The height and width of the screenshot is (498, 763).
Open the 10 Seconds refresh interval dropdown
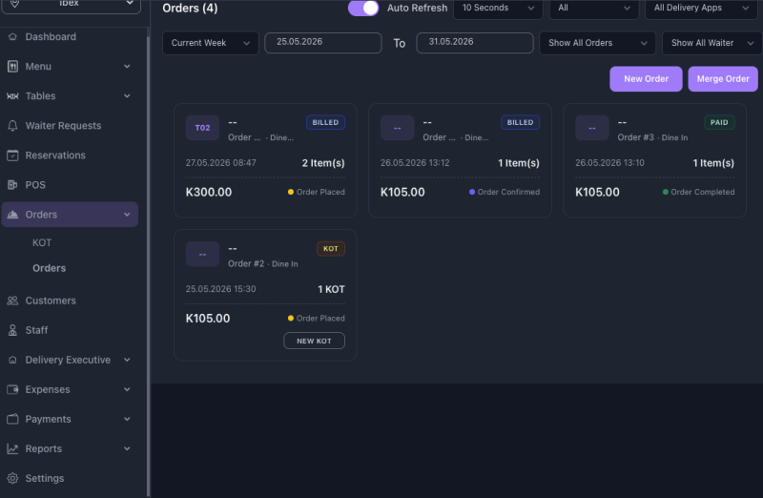498,9
